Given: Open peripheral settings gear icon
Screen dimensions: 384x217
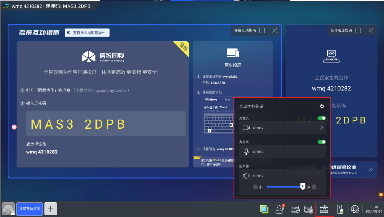Looking at the screenshot, I should (322, 107).
